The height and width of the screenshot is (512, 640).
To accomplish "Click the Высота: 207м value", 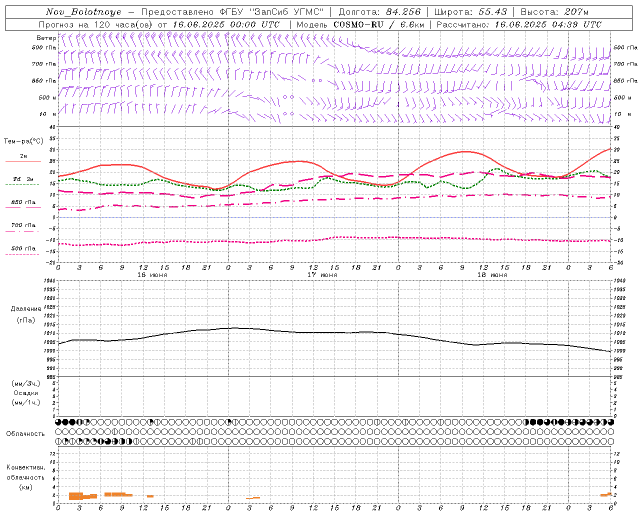I will click(x=554, y=12).
